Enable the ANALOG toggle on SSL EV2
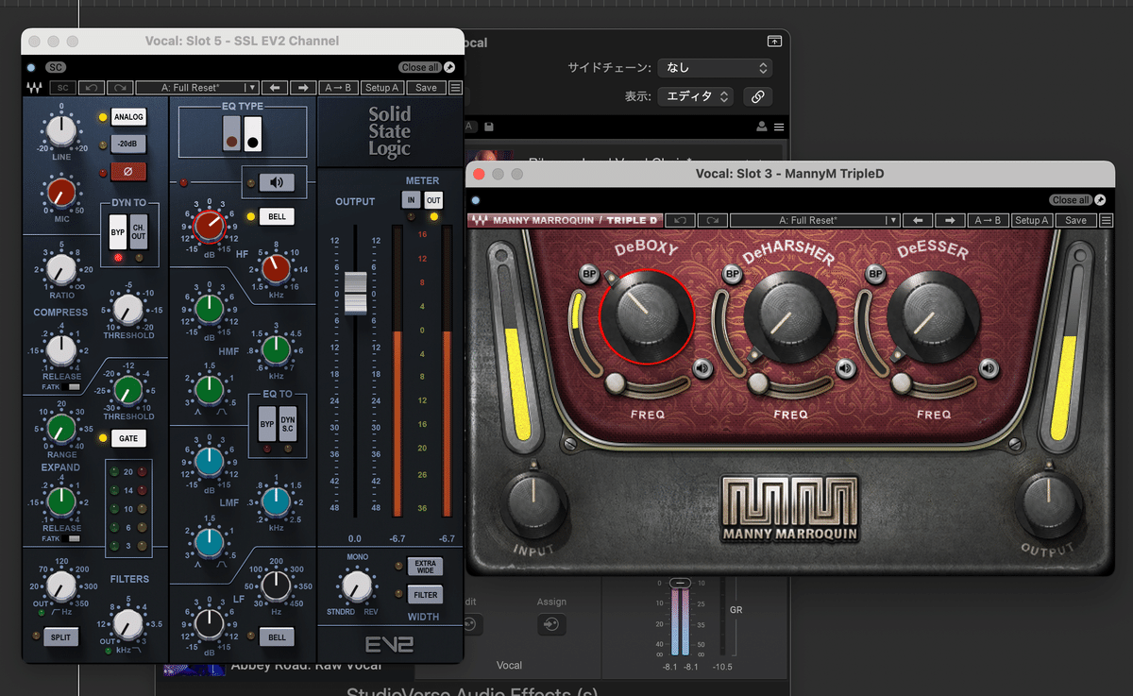This screenshot has height=696, width=1133. pyautogui.click(x=127, y=116)
